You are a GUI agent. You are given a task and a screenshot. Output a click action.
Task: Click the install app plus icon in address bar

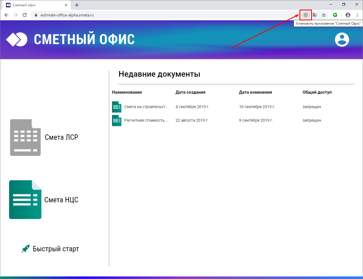(x=306, y=15)
